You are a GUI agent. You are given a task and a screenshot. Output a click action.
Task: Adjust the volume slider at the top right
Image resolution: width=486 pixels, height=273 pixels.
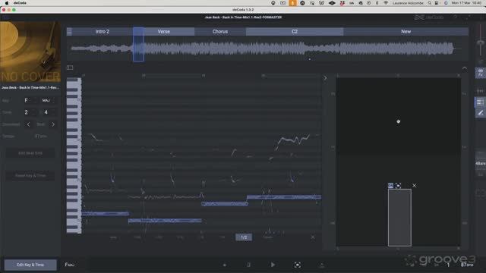pyautogui.click(x=481, y=42)
